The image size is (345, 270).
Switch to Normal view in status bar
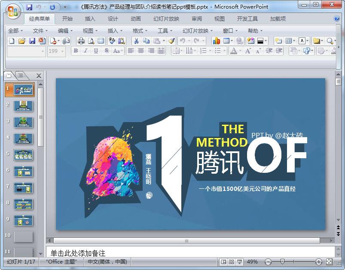click(x=223, y=262)
